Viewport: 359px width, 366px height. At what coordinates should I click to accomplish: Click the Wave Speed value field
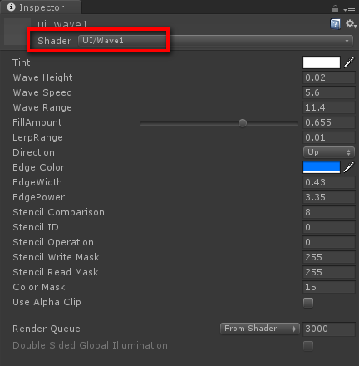[329, 92]
